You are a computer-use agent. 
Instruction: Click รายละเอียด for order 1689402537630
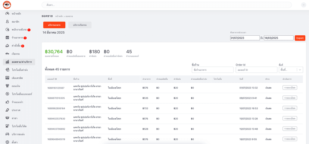[x=290, y=118]
